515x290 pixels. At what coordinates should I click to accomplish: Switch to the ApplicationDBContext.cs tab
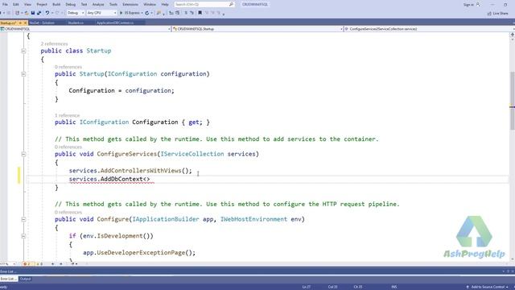pyautogui.click(x=115, y=23)
